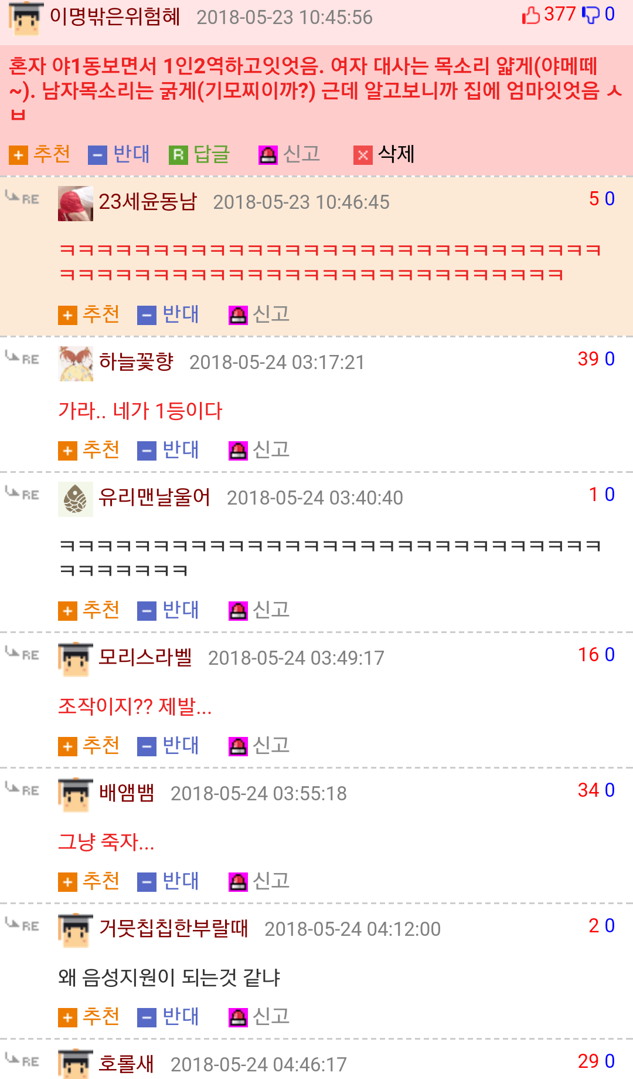The image size is (633, 1079).
Task: Open the profile of user 호롤새
Action: click(x=126, y=1064)
